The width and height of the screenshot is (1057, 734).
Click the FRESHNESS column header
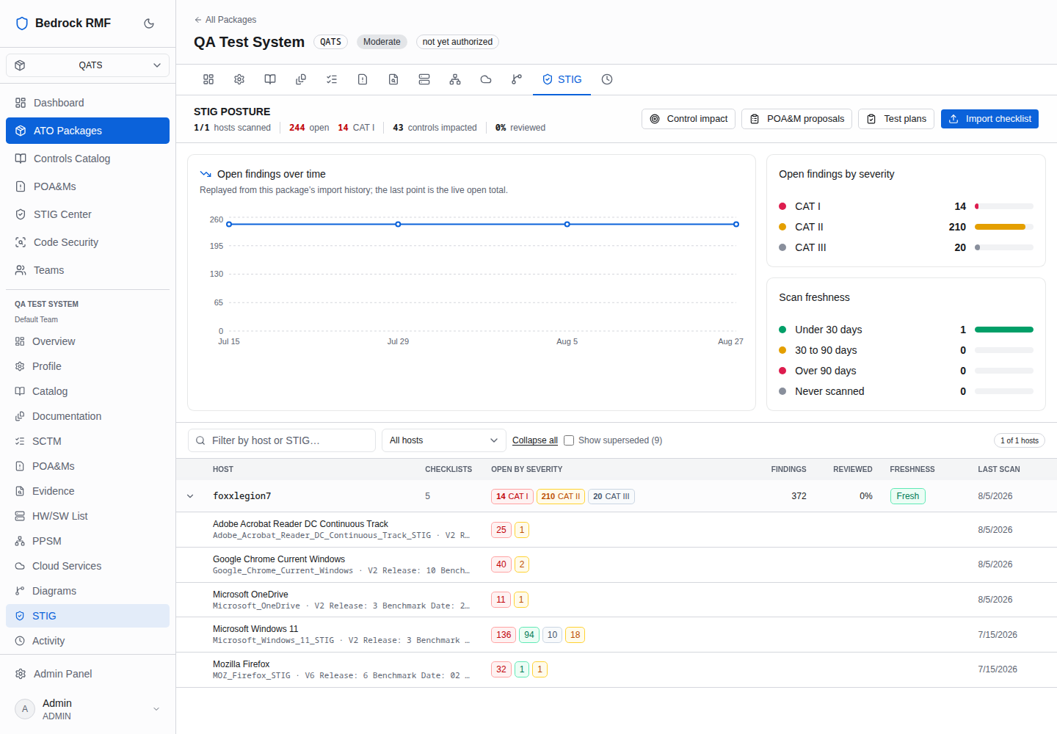point(912,469)
